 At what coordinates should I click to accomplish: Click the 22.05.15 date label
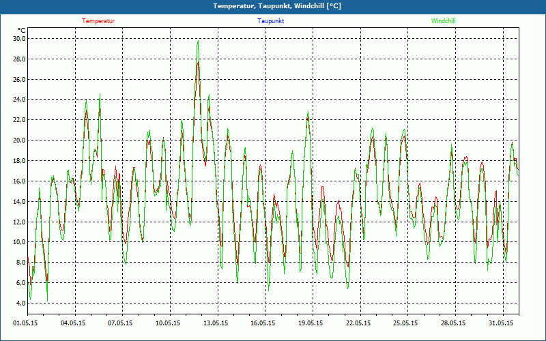[x=358, y=323]
